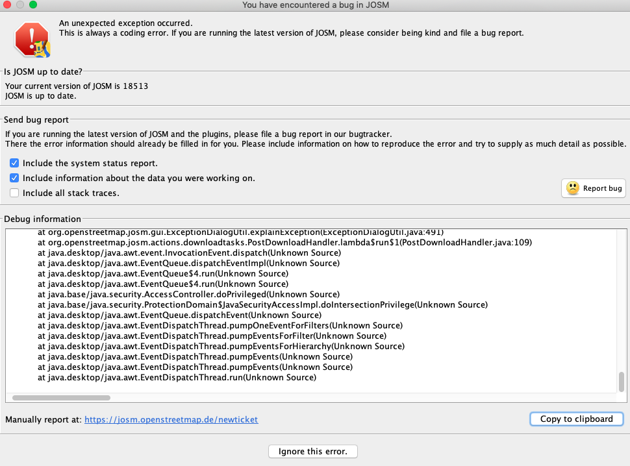Screen dimensions: 630x466
Task: Click 'An unexpected exception occurred.' text
Action: (126, 23)
